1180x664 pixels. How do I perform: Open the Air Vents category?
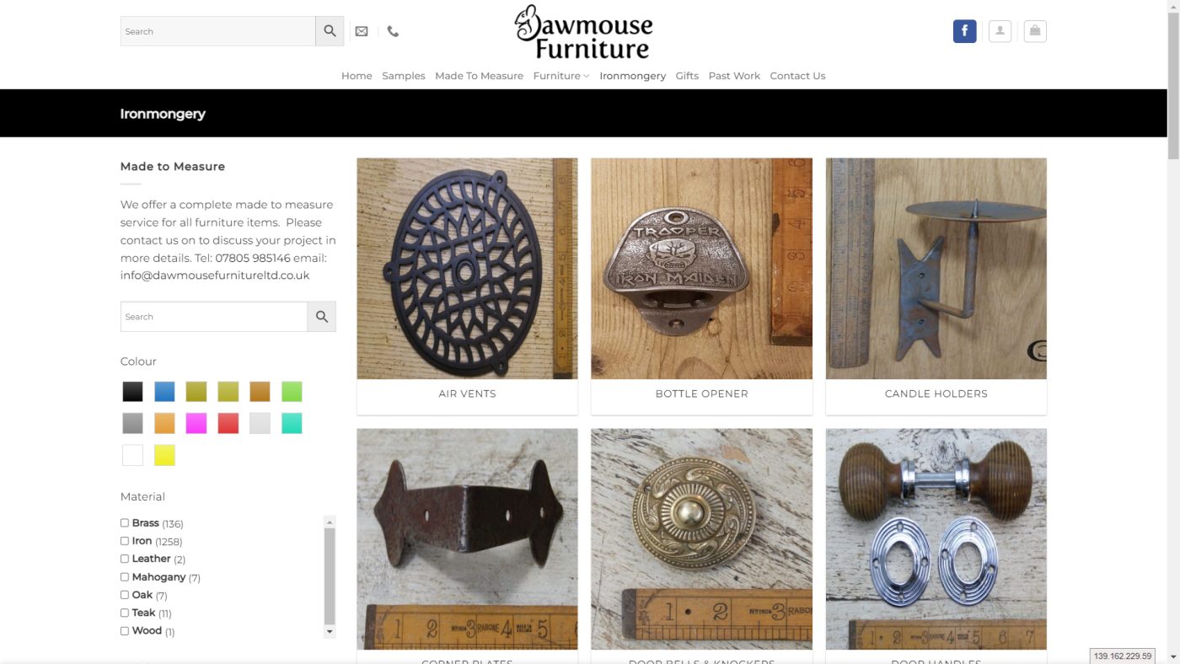click(467, 394)
